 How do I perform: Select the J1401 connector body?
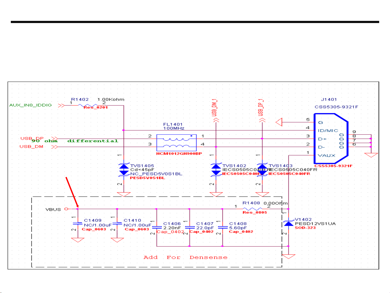tap(330, 139)
